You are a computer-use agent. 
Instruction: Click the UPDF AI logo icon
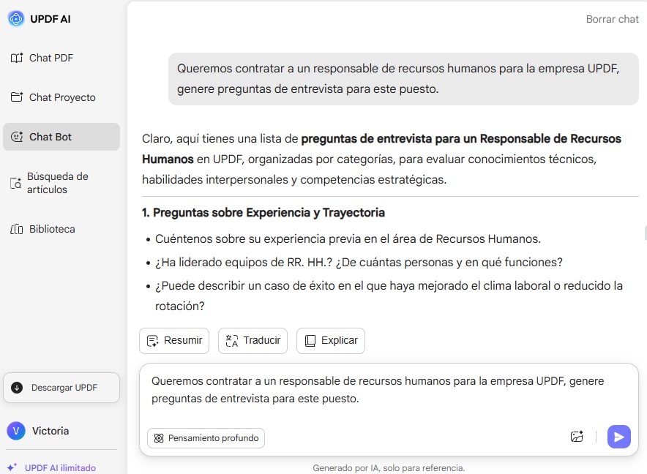coord(17,18)
